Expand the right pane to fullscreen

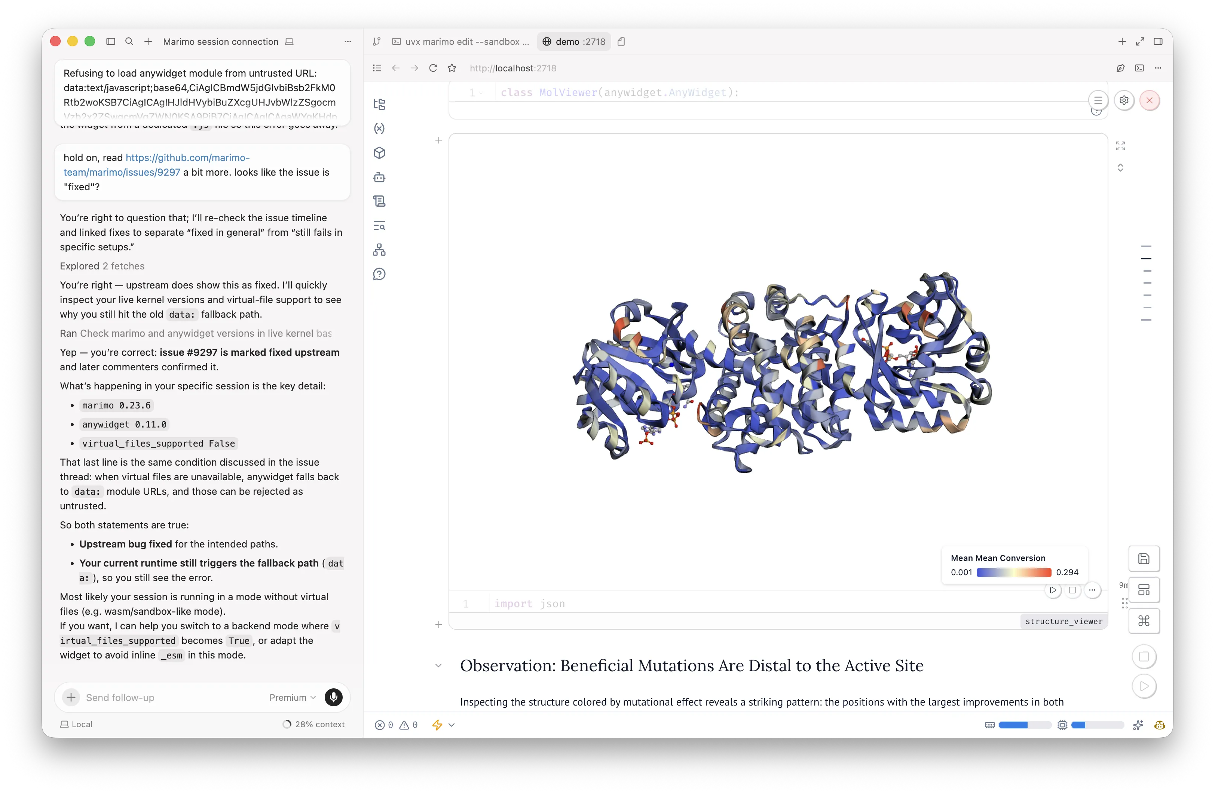1140,42
